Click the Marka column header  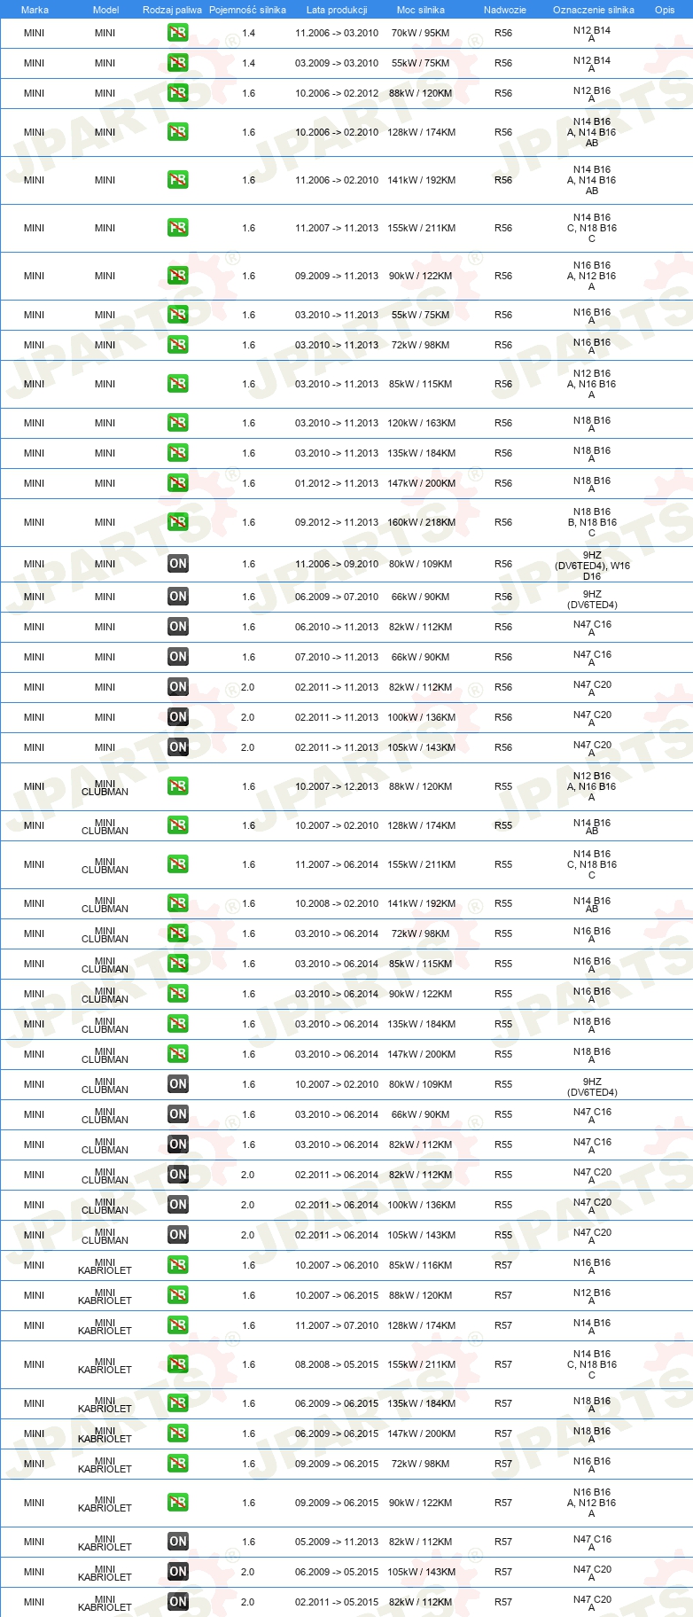coord(35,10)
